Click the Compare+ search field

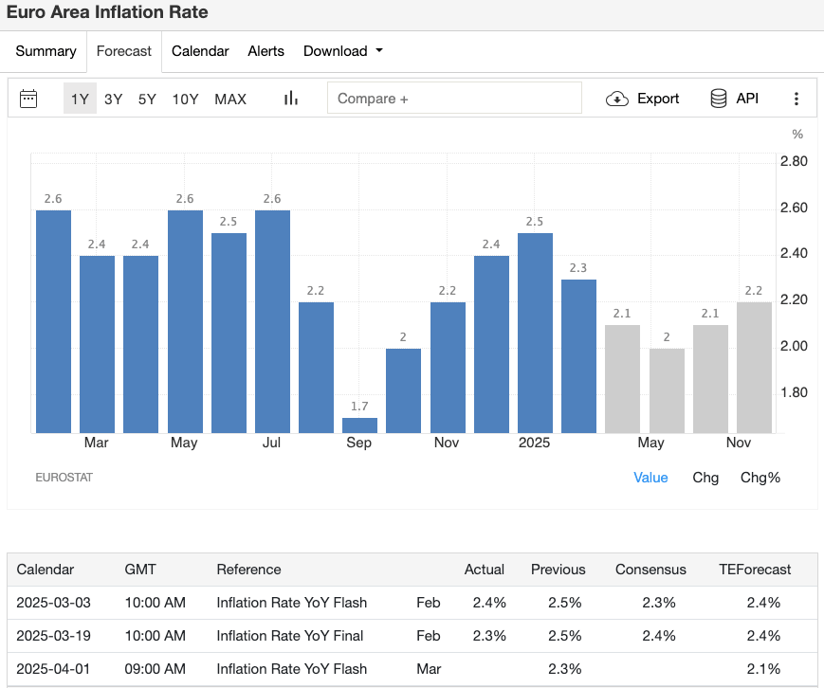(x=454, y=98)
